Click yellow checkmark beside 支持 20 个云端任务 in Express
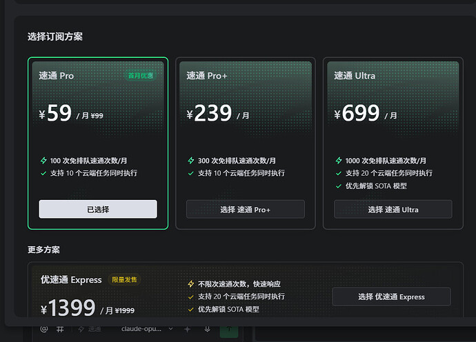This screenshot has height=342, width=476. point(191,296)
